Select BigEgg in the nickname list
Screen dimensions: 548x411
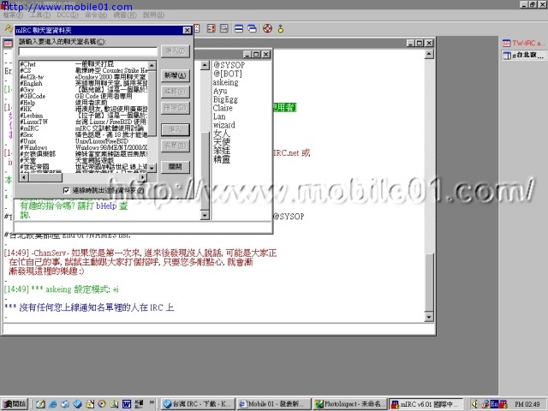(x=225, y=99)
